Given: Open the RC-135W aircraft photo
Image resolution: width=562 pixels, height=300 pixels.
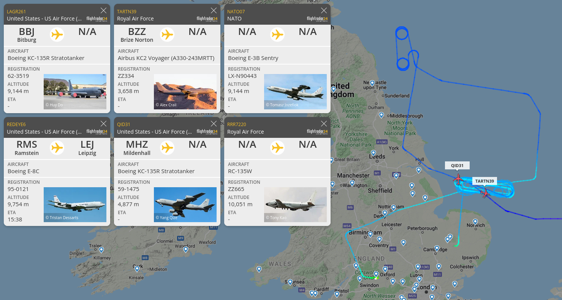Looking at the screenshot, I should pyautogui.click(x=295, y=205).
